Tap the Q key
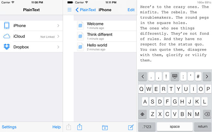This screenshot has width=212, height=132. point(141,89)
